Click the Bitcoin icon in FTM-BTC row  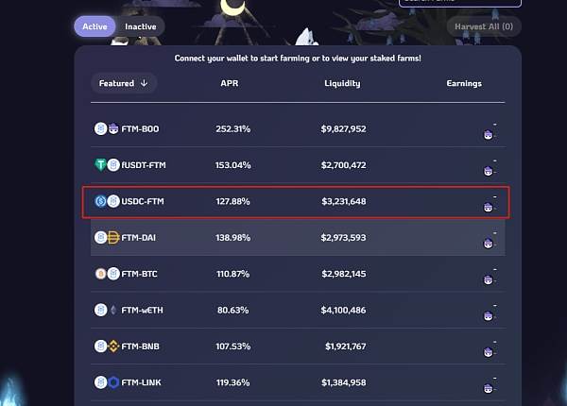pyautogui.click(x=100, y=274)
